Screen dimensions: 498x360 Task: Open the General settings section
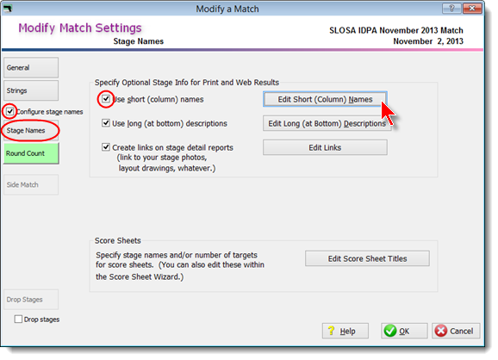click(31, 67)
